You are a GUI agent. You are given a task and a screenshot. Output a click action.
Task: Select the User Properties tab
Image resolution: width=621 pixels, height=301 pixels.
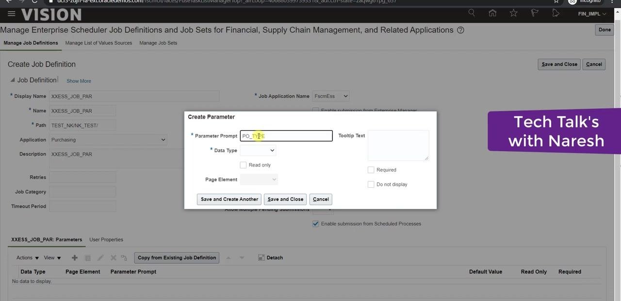click(106, 240)
